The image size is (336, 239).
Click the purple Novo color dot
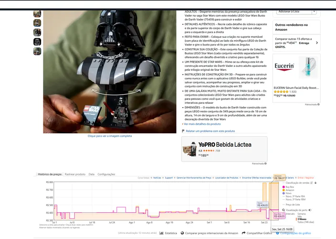(x=283, y=193)
